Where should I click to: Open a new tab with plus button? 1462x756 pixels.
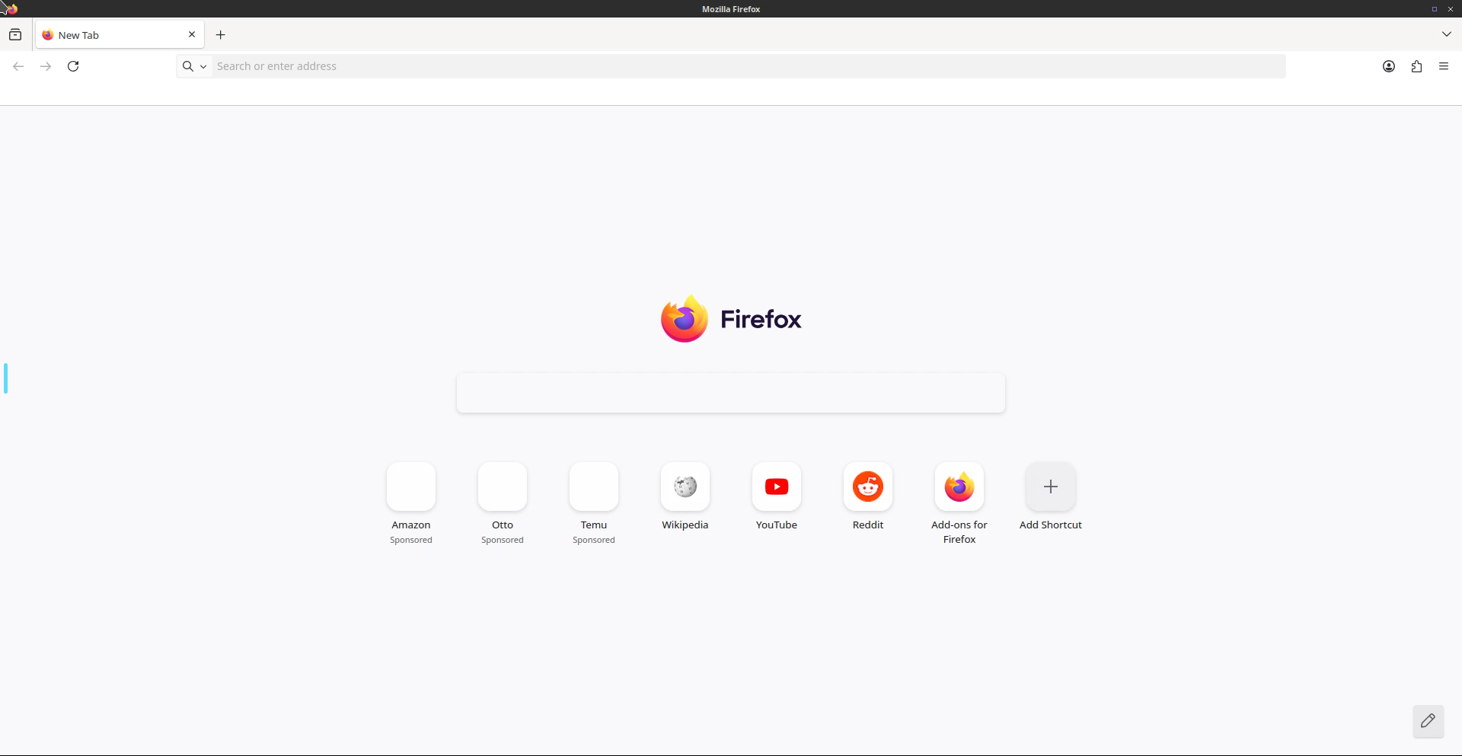tap(220, 35)
